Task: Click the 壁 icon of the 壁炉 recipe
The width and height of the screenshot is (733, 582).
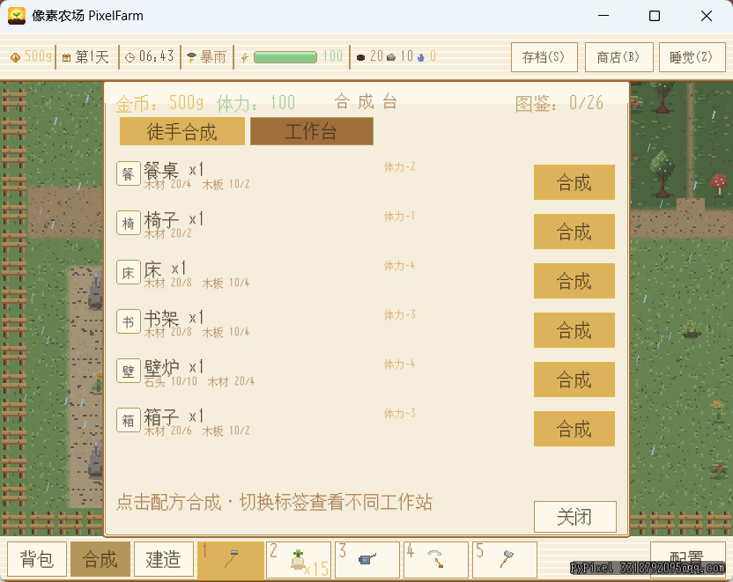Action: point(128,371)
